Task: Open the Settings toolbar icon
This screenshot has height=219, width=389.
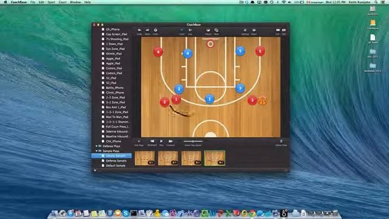Action: 245,30
